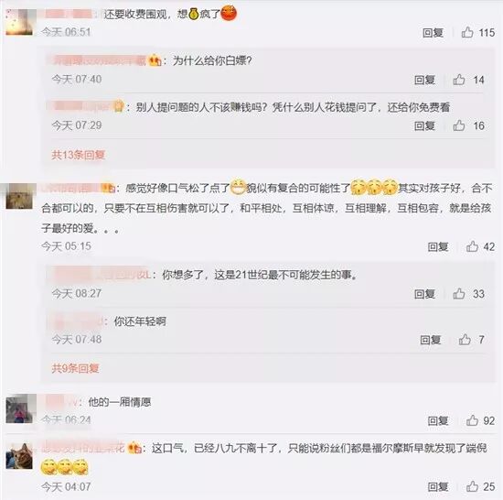Click 回复 on the '为什么给你白嫖' reply

pyautogui.click(x=424, y=80)
